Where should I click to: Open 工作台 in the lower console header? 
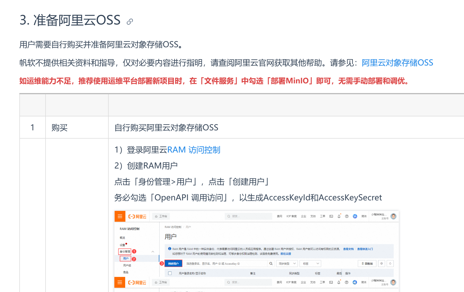(x=161, y=282)
